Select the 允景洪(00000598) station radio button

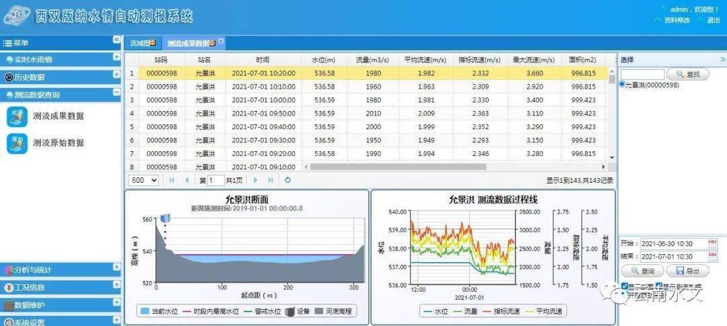click(622, 85)
